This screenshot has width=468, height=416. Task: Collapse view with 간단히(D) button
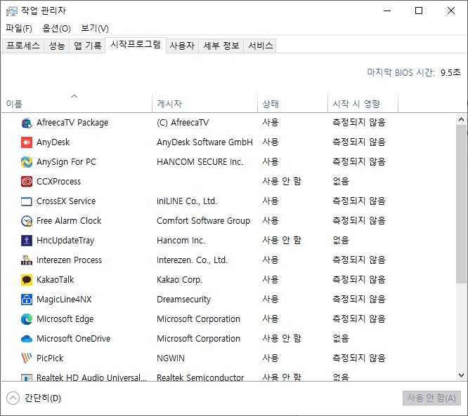pyautogui.click(x=34, y=398)
